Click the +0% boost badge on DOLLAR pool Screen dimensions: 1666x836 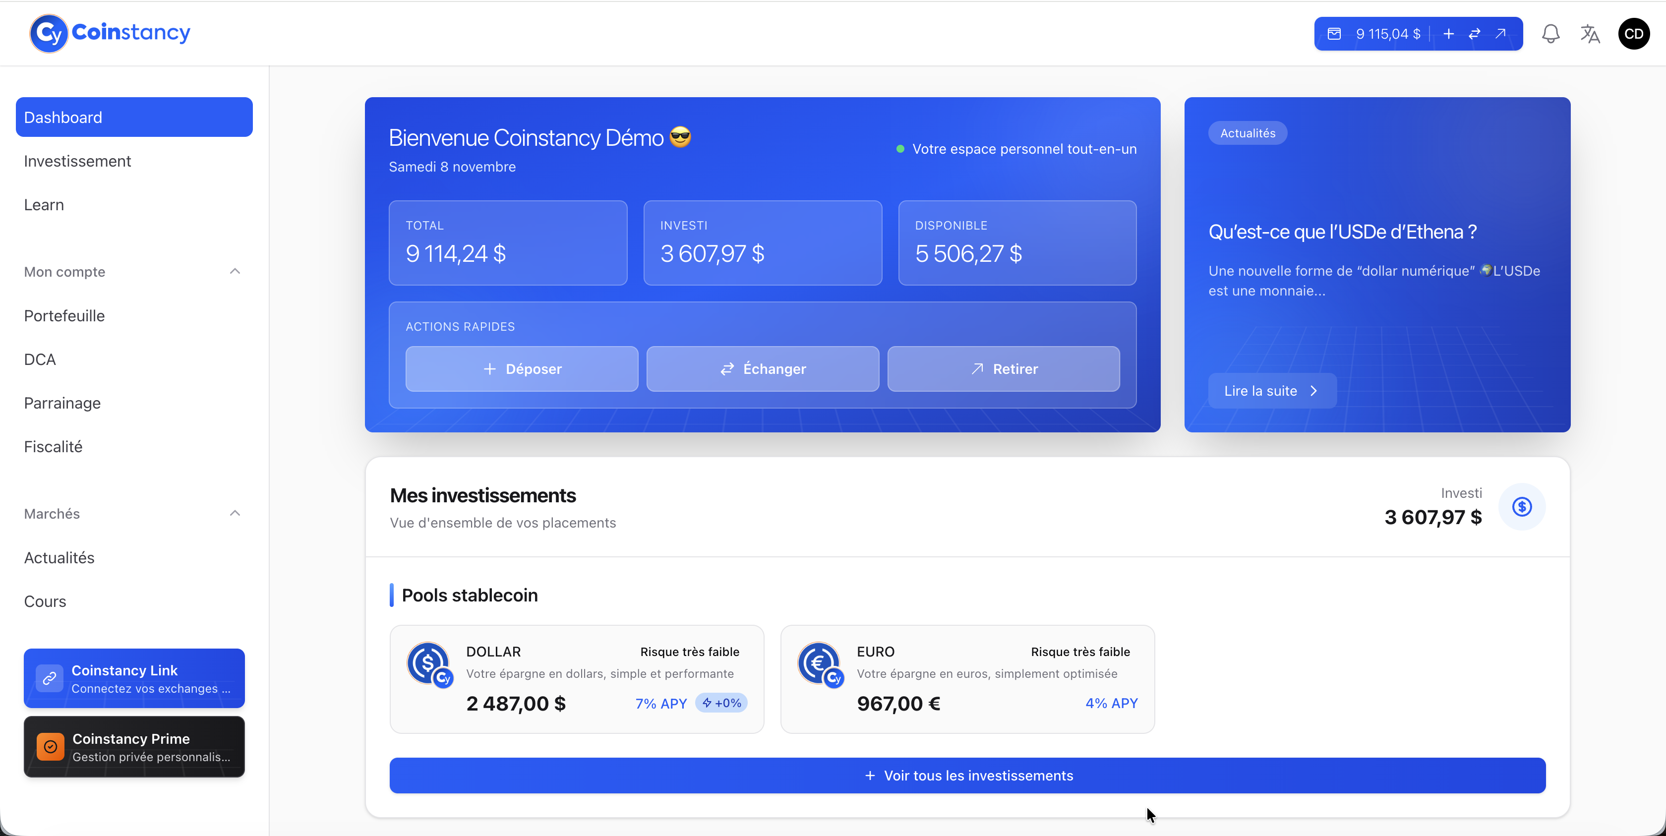pyautogui.click(x=721, y=703)
